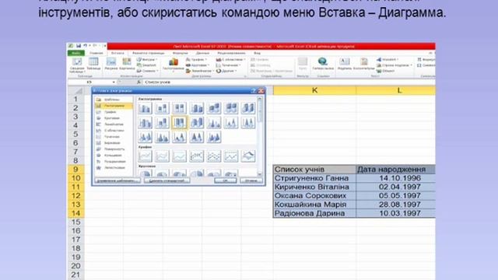
Task: Click the Undo icon in the quick access toolbar
Action: click(x=85, y=46)
